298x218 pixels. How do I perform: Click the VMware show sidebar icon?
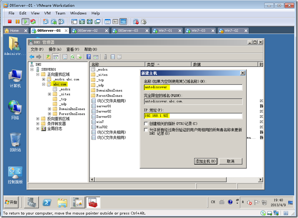click(x=74, y=21)
